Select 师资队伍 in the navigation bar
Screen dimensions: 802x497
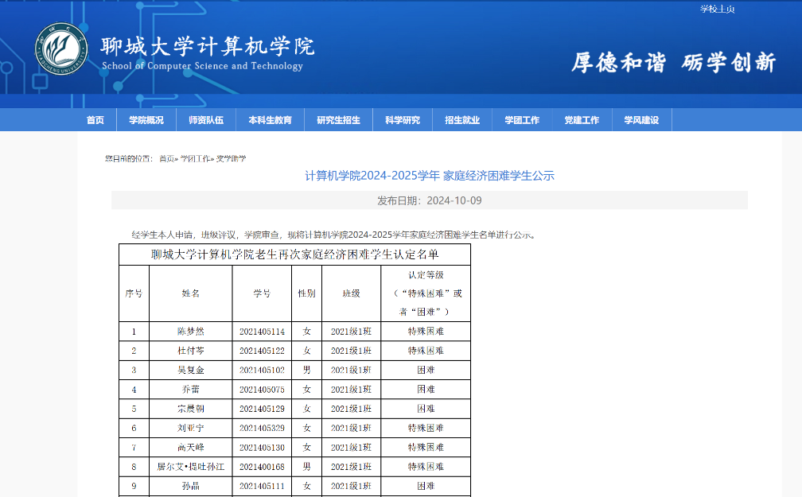tap(206, 120)
